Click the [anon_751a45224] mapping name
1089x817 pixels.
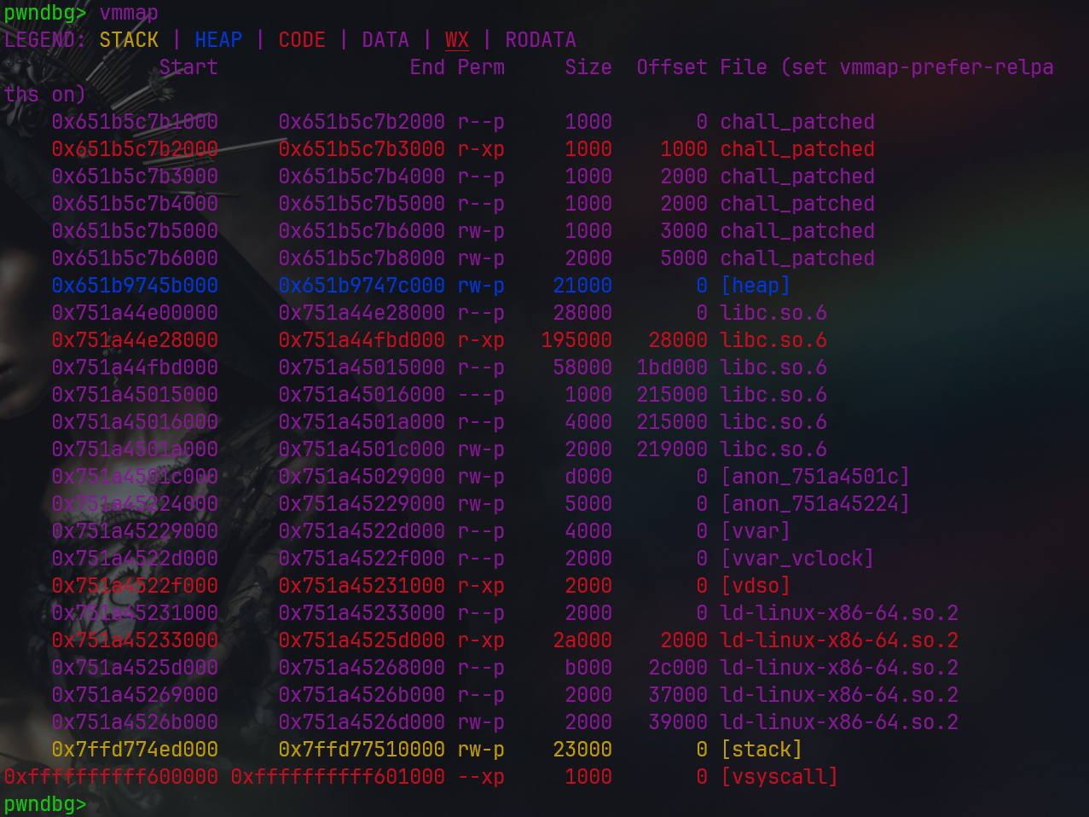click(x=814, y=504)
